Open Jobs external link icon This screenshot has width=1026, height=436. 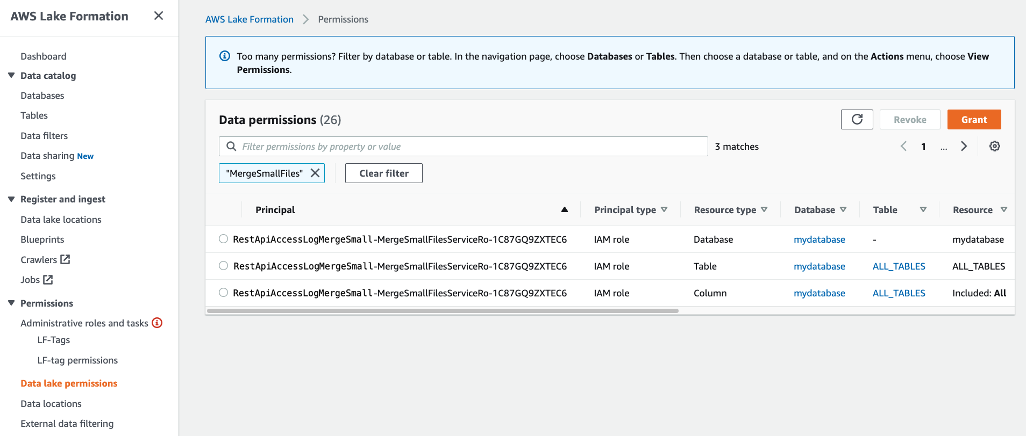pyautogui.click(x=48, y=279)
